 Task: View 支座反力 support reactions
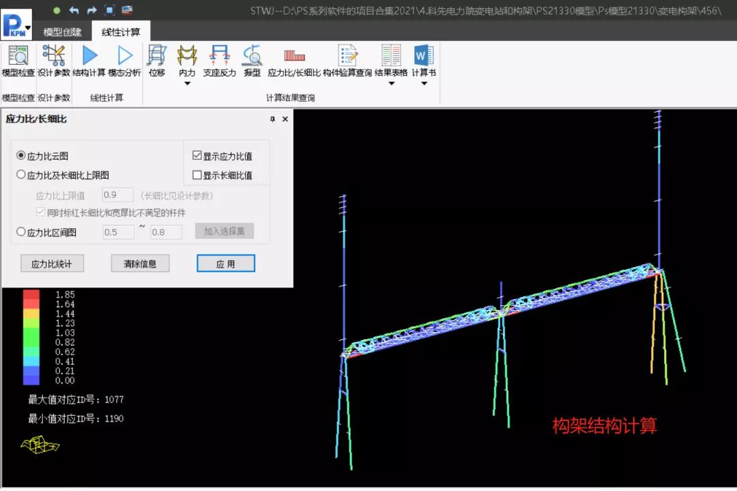(x=219, y=65)
